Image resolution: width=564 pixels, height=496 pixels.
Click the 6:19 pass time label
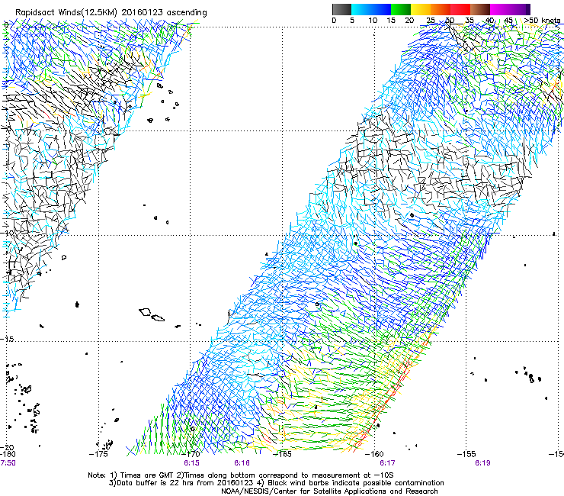pyautogui.click(x=482, y=463)
